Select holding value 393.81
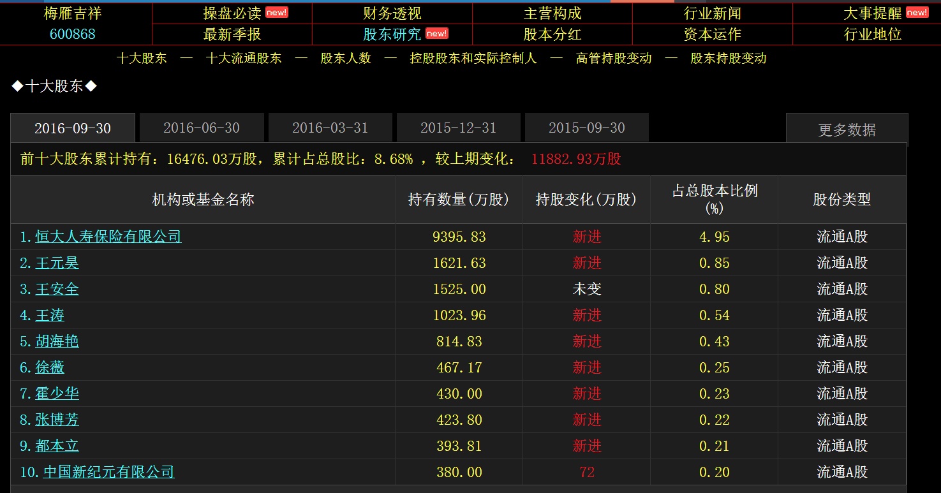Image resolution: width=941 pixels, height=493 pixels. (x=459, y=446)
